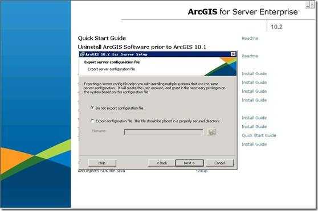Open the 'Quick Start Guide' link in right column
This screenshot has width=318, height=211.
pos(259,135)
